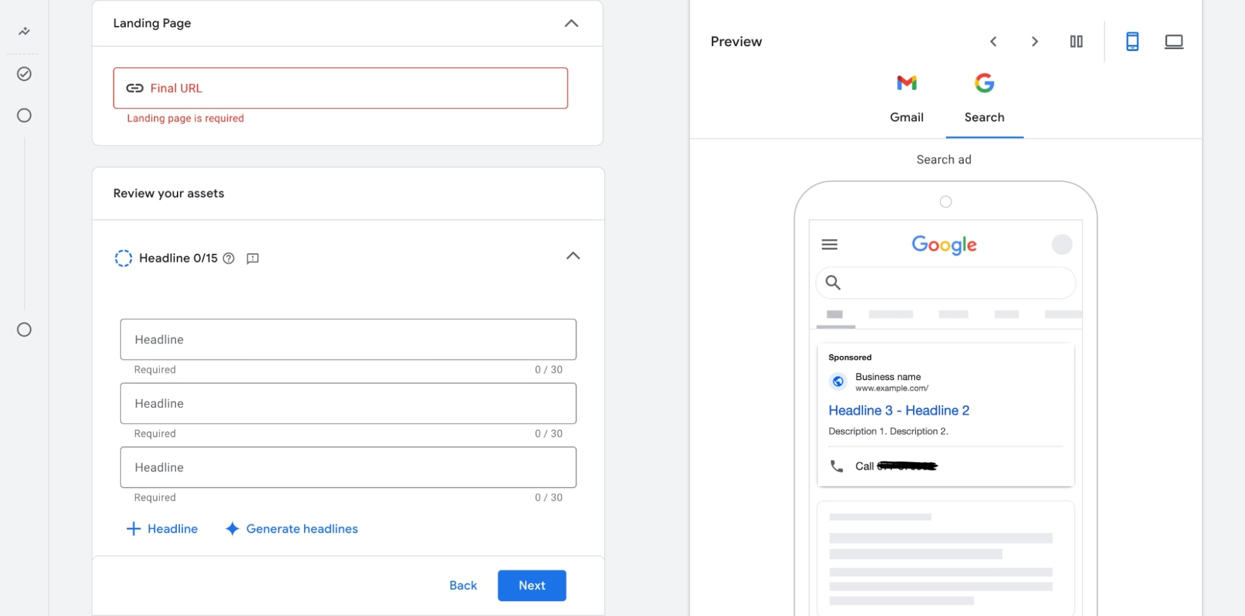Click the Google logo in phone preview
The width and height of the screenshot is (1245, 616).
944,245
